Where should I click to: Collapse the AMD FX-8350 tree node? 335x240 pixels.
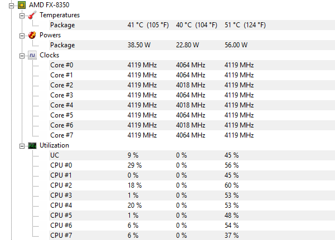[11, 6]
